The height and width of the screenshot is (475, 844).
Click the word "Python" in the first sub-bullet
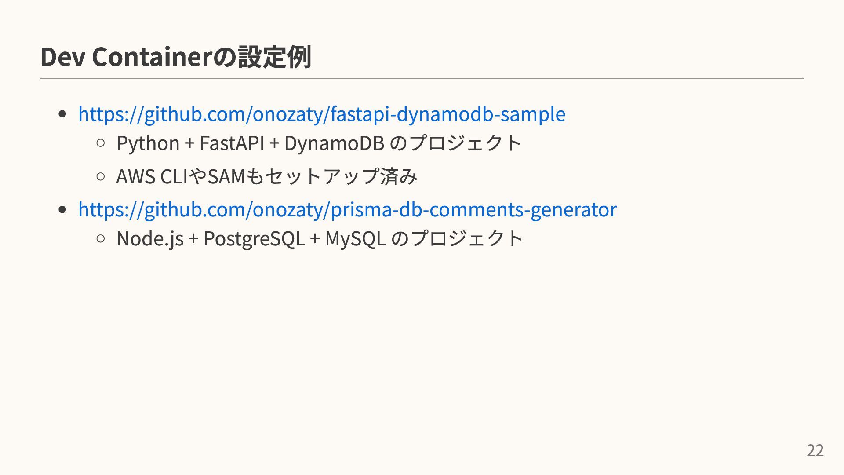coord(148,143)
